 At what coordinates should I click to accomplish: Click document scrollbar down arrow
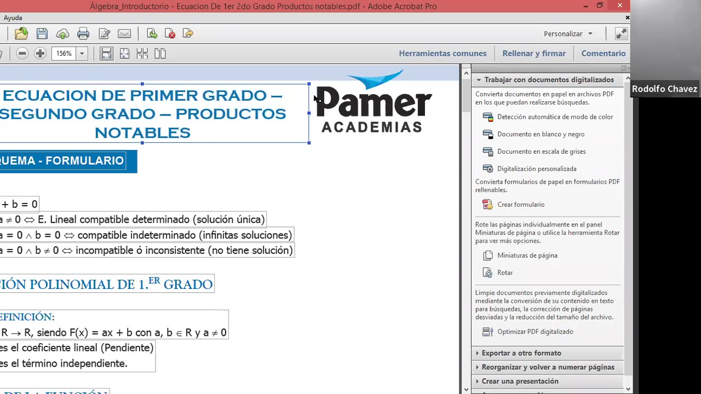pos(466,390)
